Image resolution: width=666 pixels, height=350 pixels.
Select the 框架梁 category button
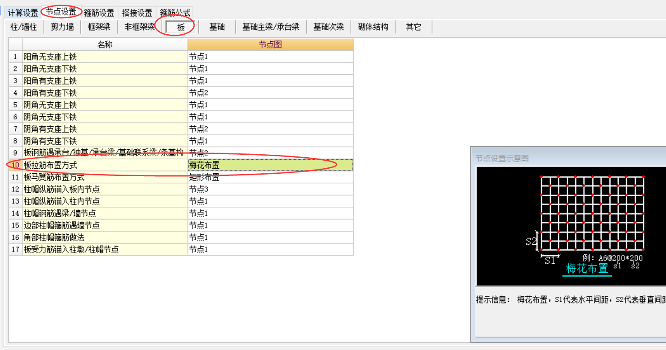tap(99, 27)
